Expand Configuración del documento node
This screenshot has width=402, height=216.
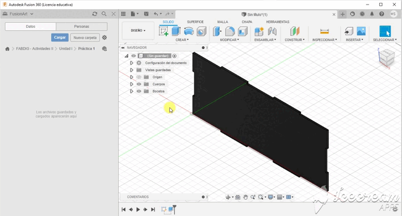(x=132, y=63)
